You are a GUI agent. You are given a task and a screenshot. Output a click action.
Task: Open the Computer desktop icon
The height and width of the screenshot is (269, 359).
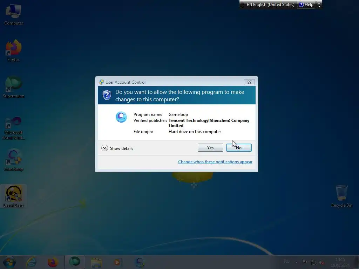14,14
